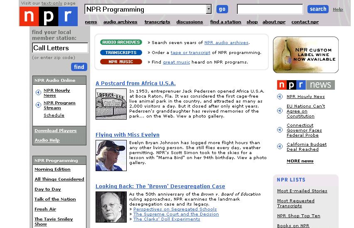Select news in top navigation
Viewport: 354px width, 228px height.
[91, 22]
